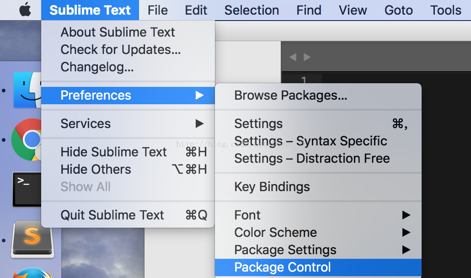Open the Selection menu
Screen dimensions: 471x278
point(252,10)
